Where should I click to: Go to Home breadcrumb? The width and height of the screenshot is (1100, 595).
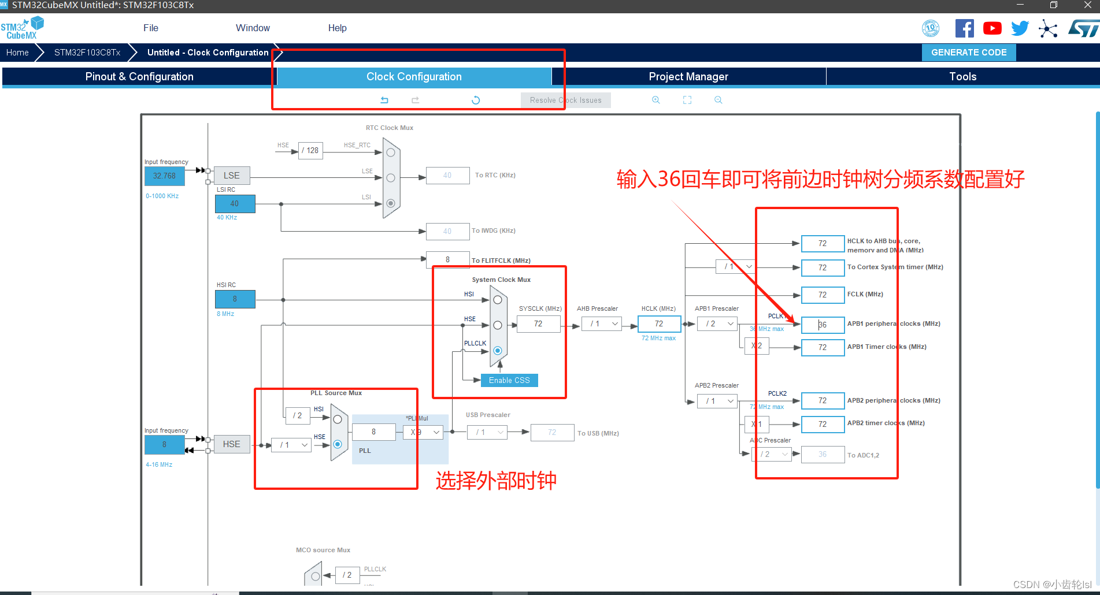pos(17,53)
